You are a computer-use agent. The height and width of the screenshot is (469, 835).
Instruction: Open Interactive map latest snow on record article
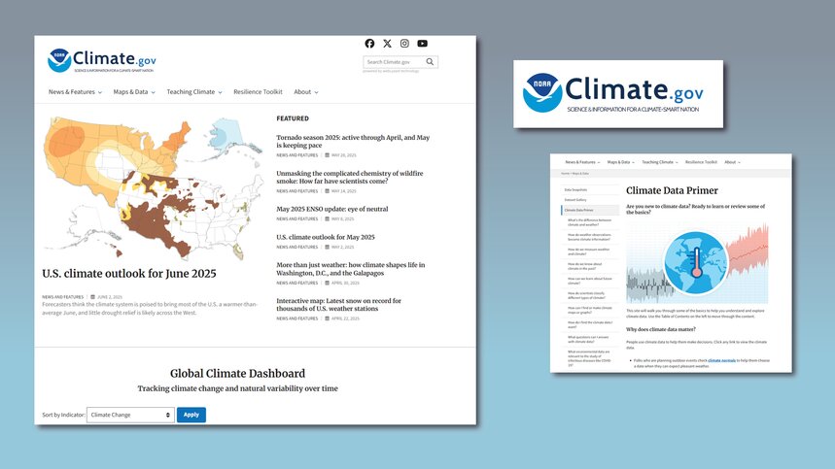click(x=338, y=304)
